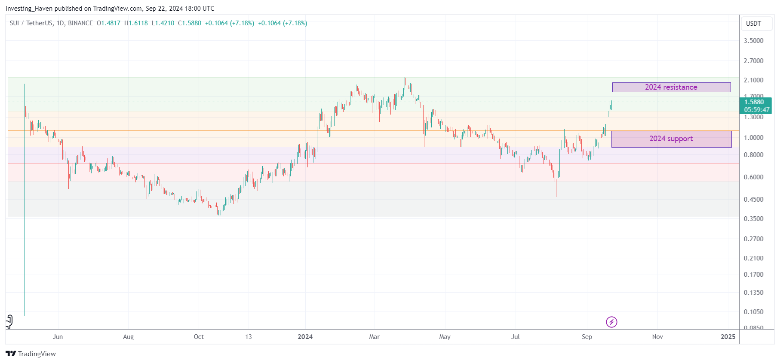Click the 0.3500 price axis label

(754, 219)
